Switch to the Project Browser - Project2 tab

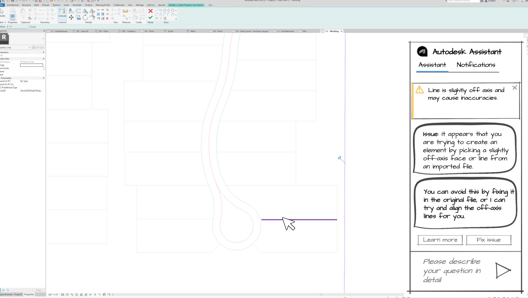tap(11, 294)
